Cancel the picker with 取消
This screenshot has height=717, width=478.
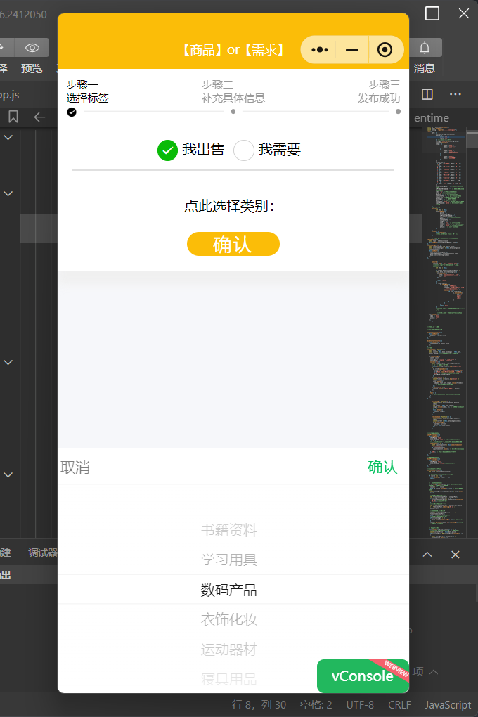[x=75, y=467]
